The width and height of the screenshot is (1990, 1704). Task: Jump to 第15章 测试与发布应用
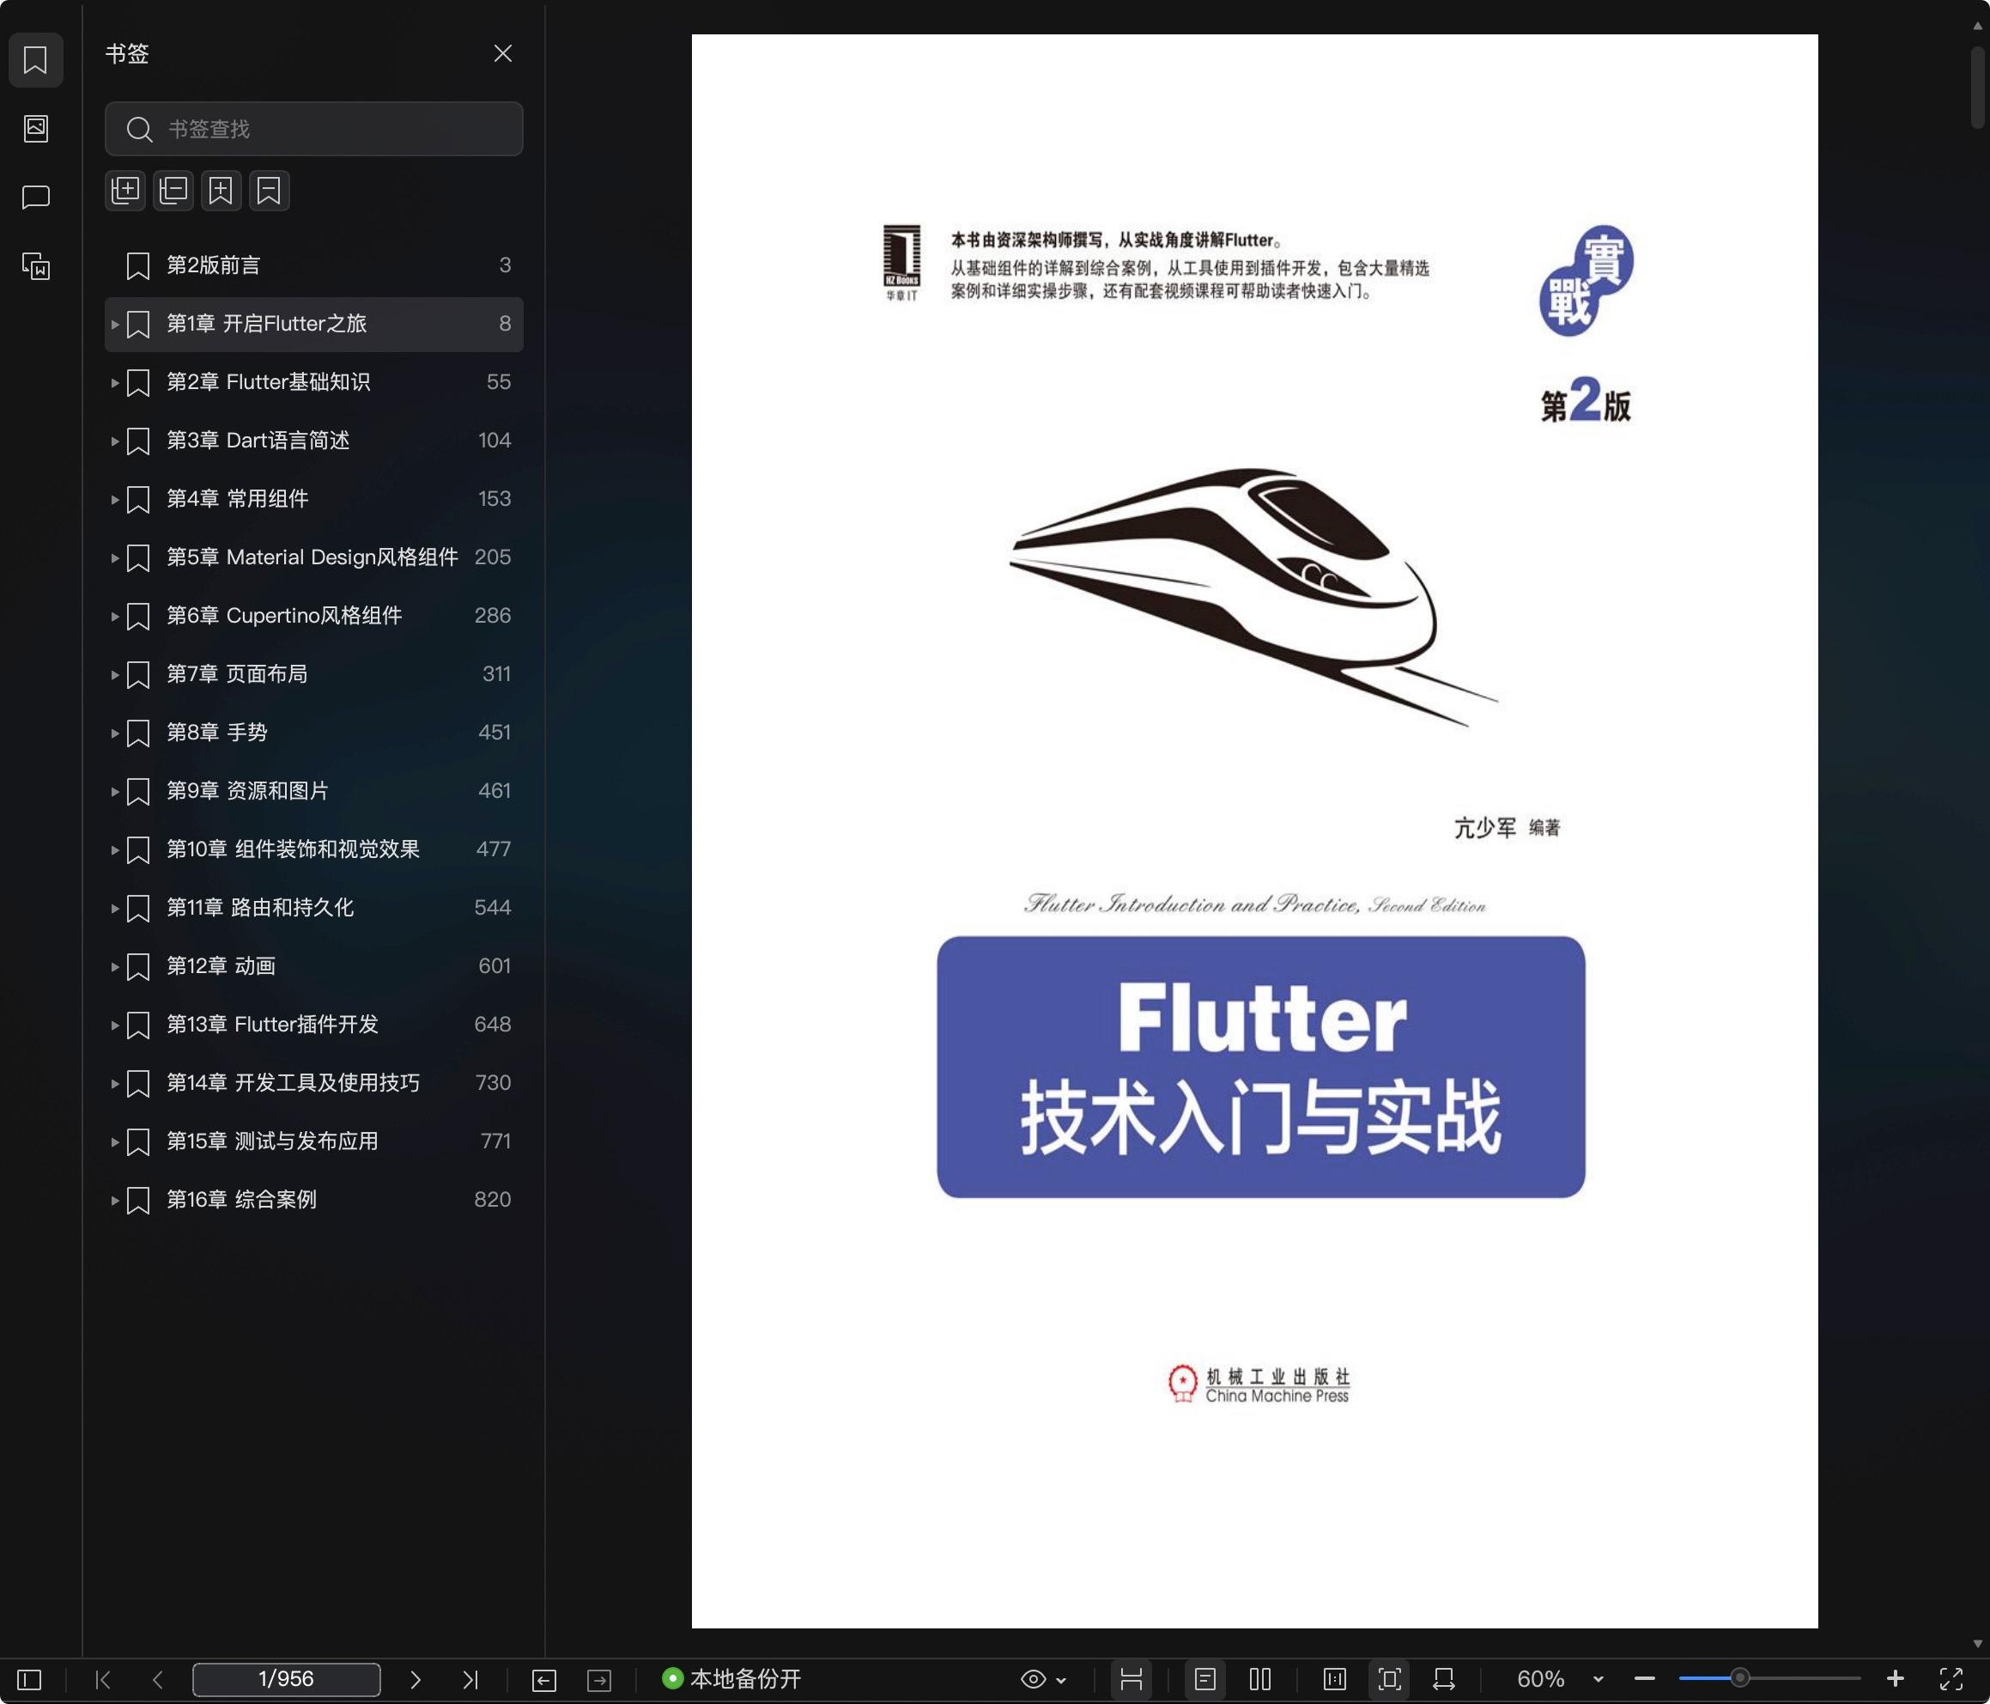pyautogui.click(x=314, y=1141)
